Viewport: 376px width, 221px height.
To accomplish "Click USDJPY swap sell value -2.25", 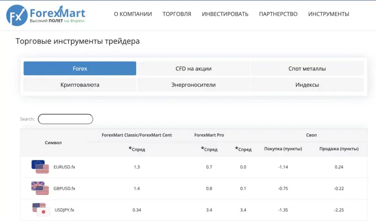I will 339,210.
